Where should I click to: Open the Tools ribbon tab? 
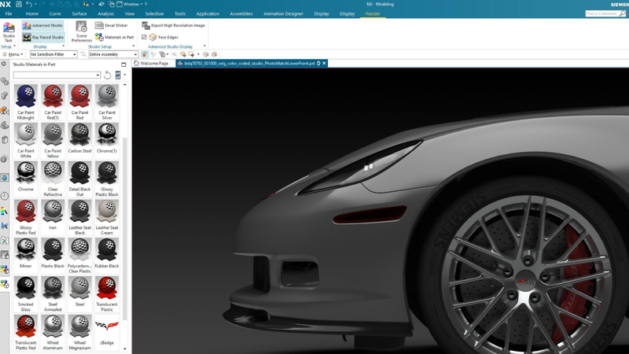coord(180,13)
